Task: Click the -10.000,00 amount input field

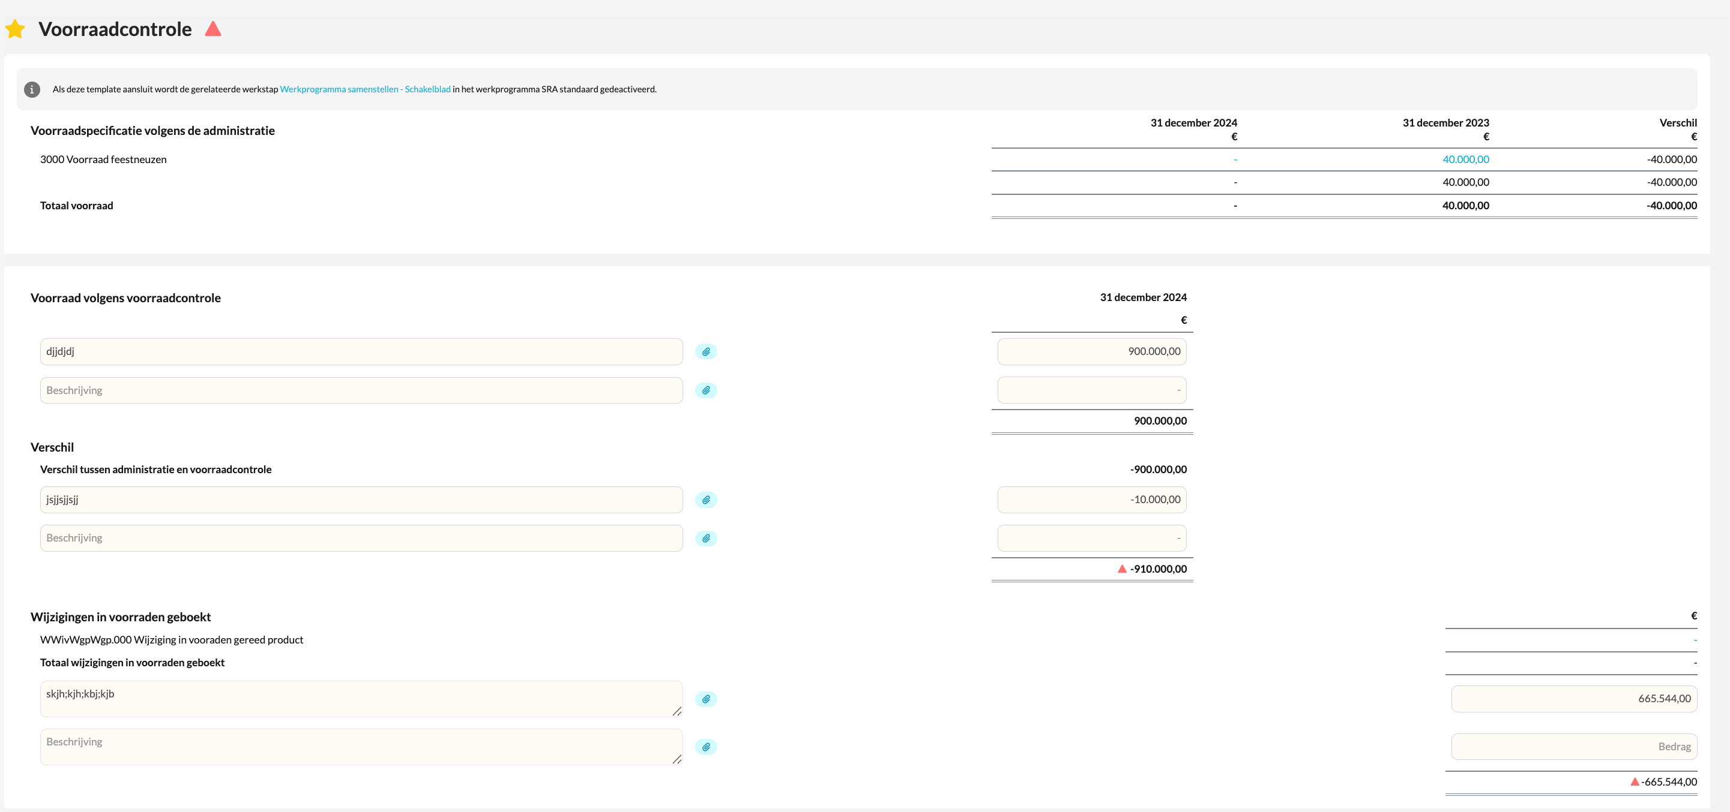Action: pyautogui.click(x=1091, y=500)
